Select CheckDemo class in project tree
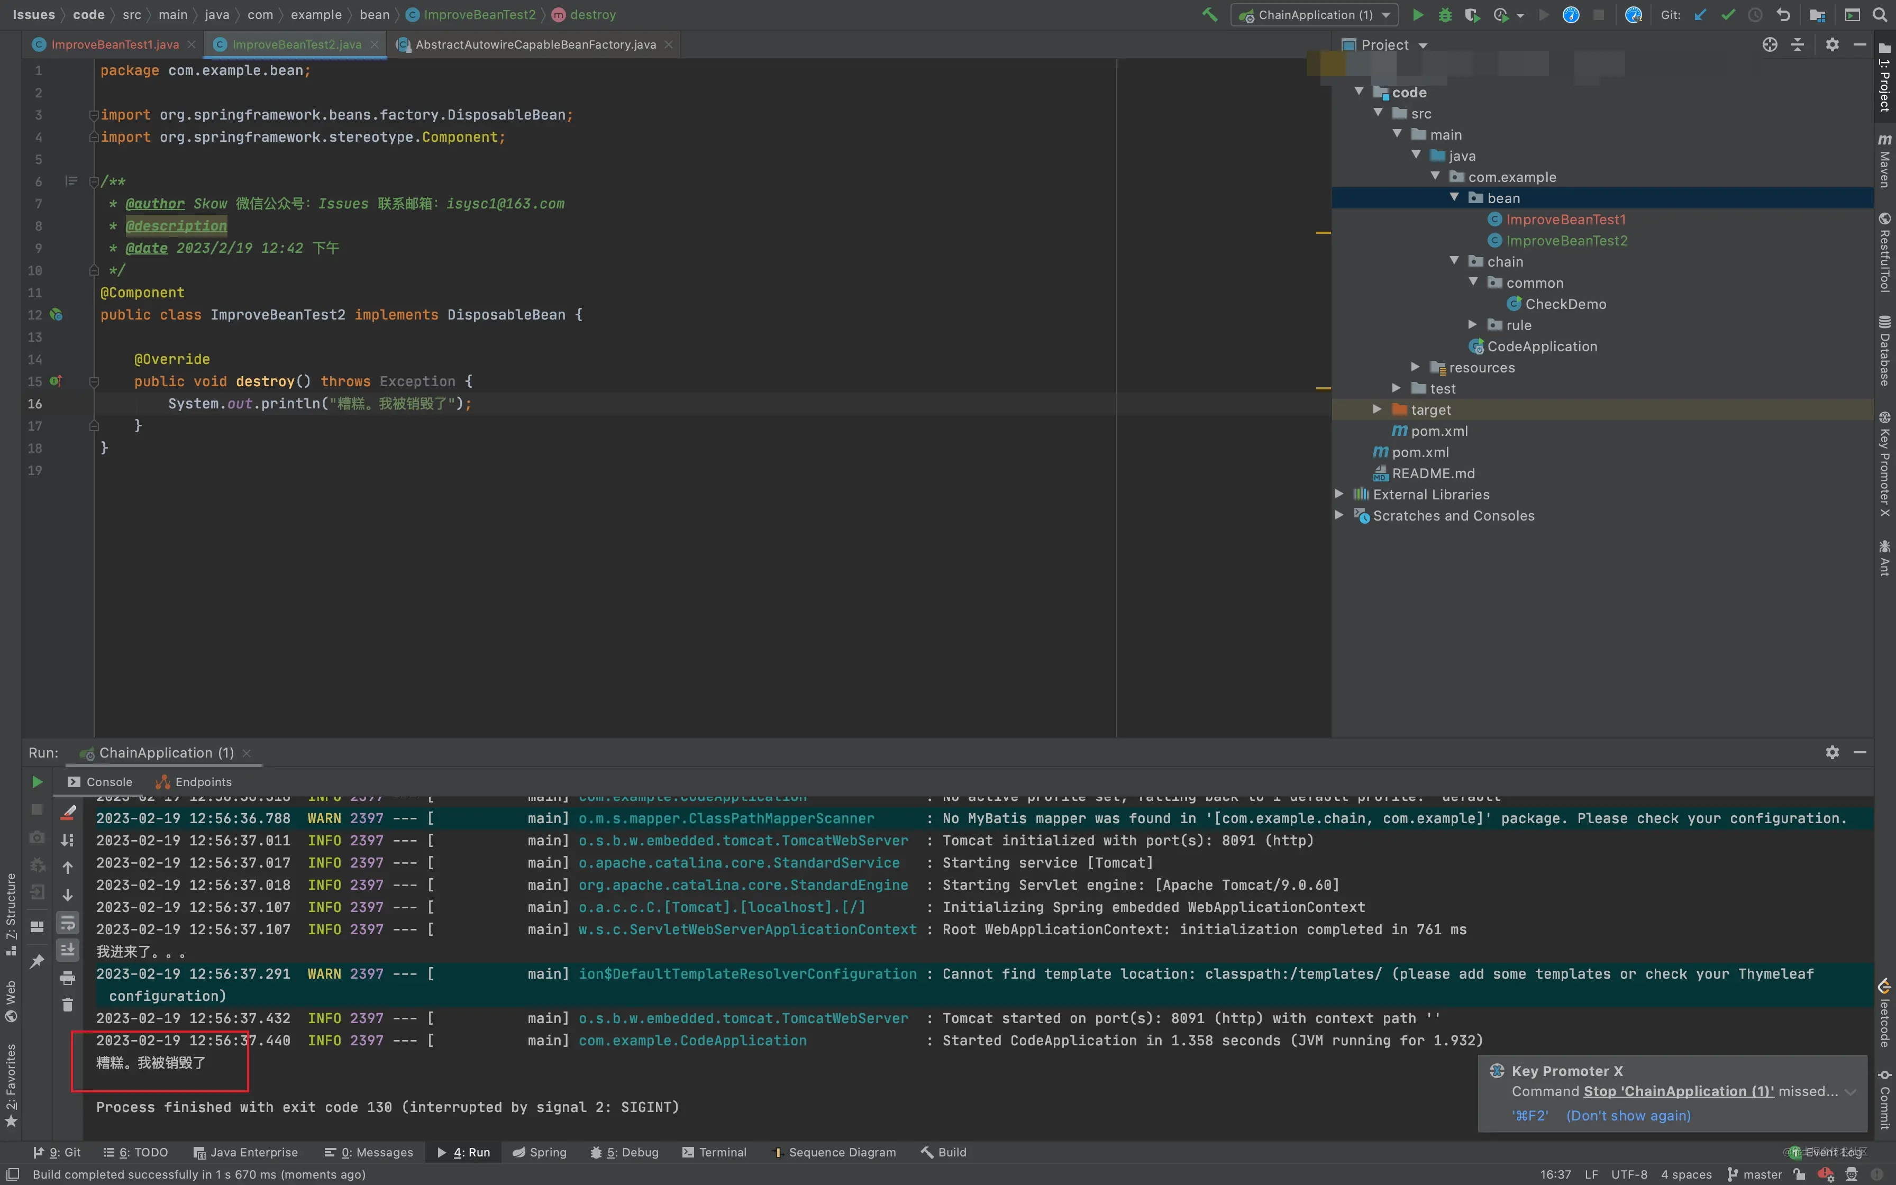 coord(1565,304)
